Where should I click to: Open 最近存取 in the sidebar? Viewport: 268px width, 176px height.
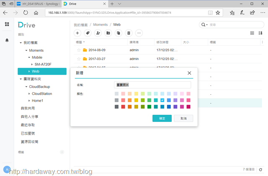[x=28, y=125]
